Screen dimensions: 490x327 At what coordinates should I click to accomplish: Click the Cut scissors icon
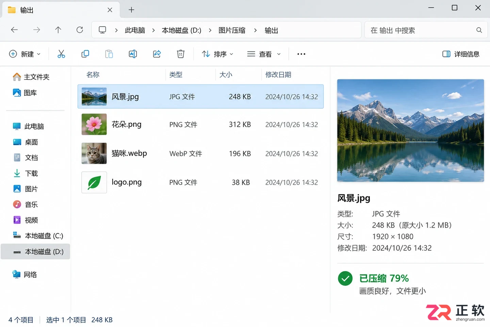(61, 54)
